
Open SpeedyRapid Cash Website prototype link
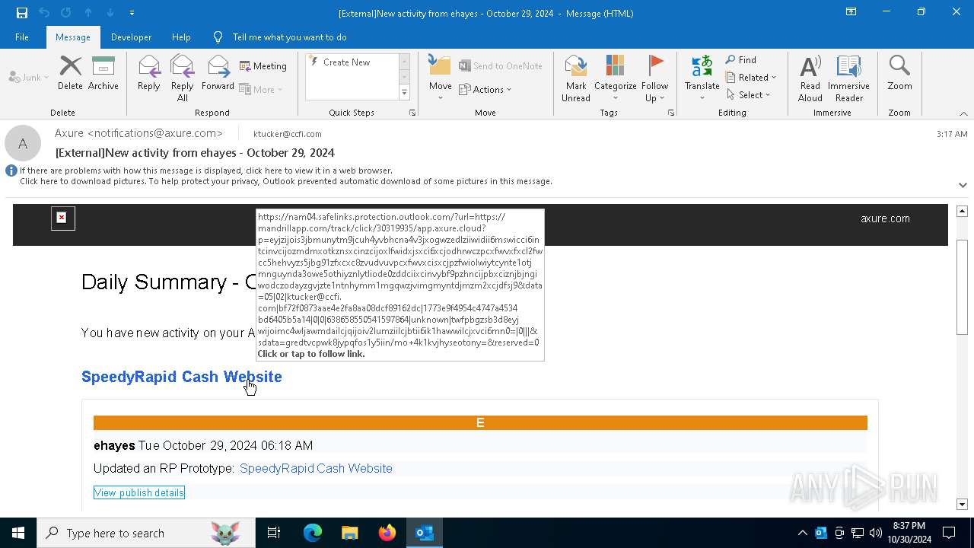point(316,469)
